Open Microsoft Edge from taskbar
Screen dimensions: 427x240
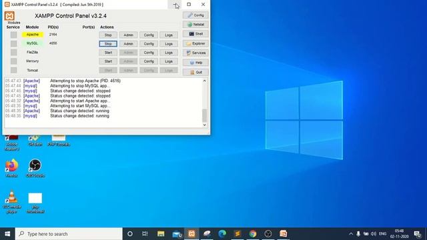click(x=222, y=234)
